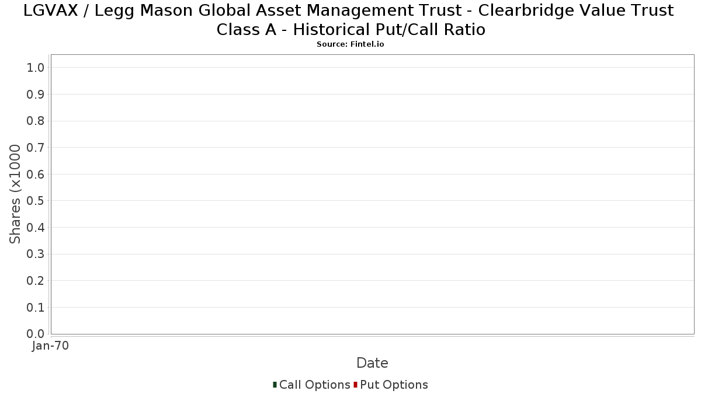Toggle the Call Options legend label
This screenshot has width=701, height=394.
(314, 385)
